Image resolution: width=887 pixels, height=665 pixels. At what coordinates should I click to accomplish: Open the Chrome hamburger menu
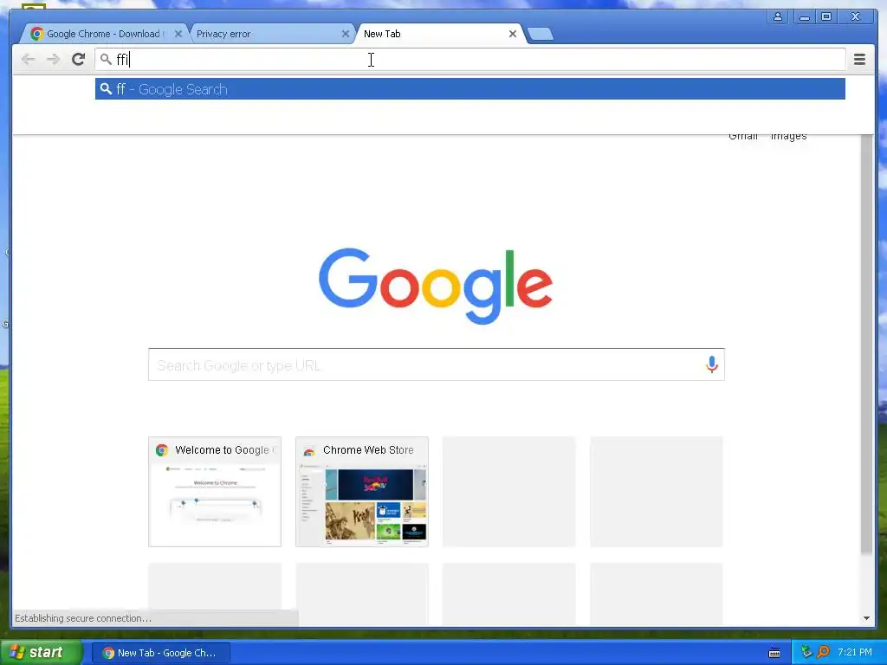[859, 60]
